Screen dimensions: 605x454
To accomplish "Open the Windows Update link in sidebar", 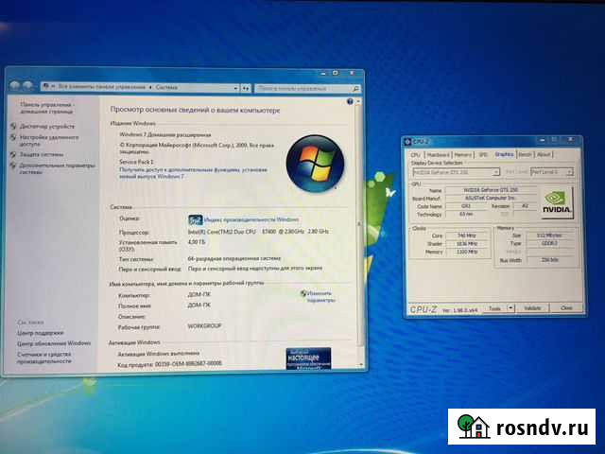I will (x=55, y=342).
